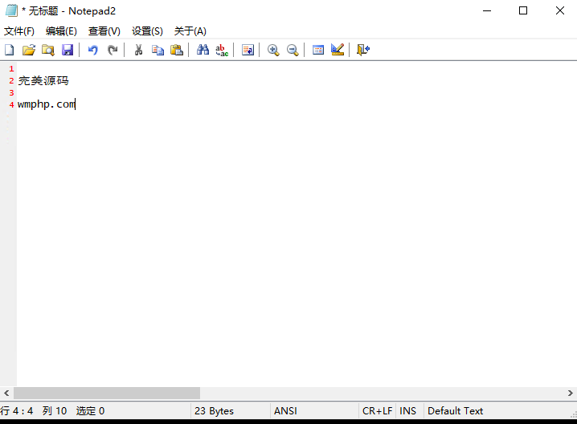This screenshot has width=577, height=424.
Task: Close the Notepad2 window
Action: point(559,10)
